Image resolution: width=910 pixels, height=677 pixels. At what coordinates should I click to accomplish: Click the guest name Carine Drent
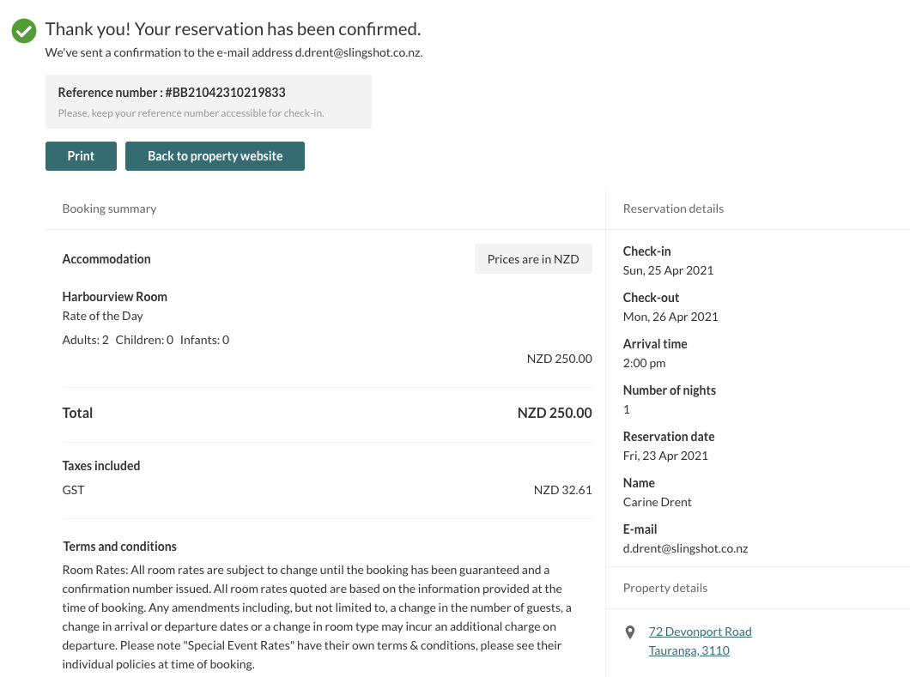click(657, 502)
